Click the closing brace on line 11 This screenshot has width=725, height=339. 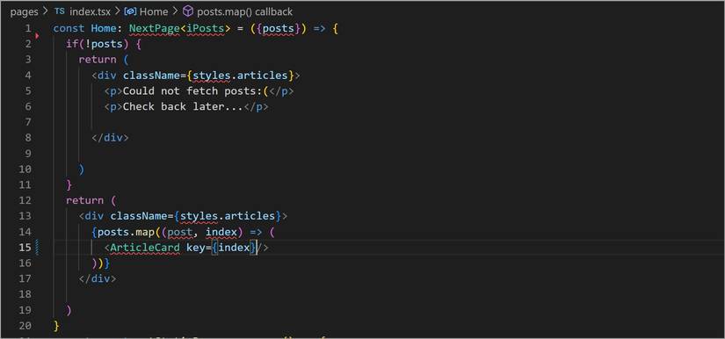(x=69, y=184)
